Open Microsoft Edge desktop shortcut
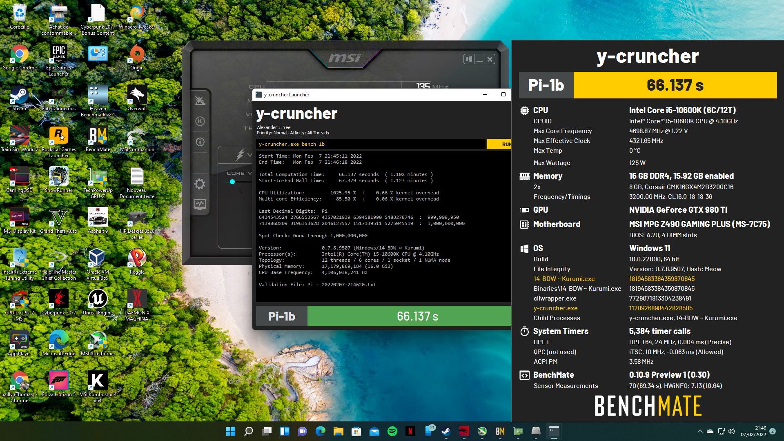 click(58, 343)
